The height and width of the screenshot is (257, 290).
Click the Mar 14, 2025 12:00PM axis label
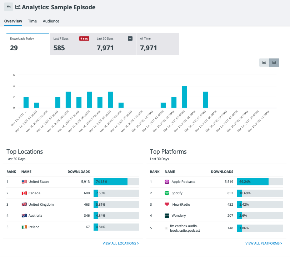pyautogui.click(x=142, y=121)
